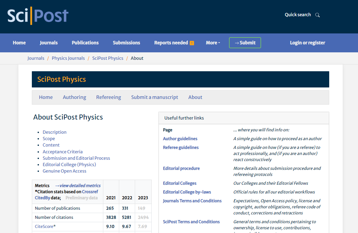
Task: Click the 2023 CiteScore value 7.69
Action: 143,227
